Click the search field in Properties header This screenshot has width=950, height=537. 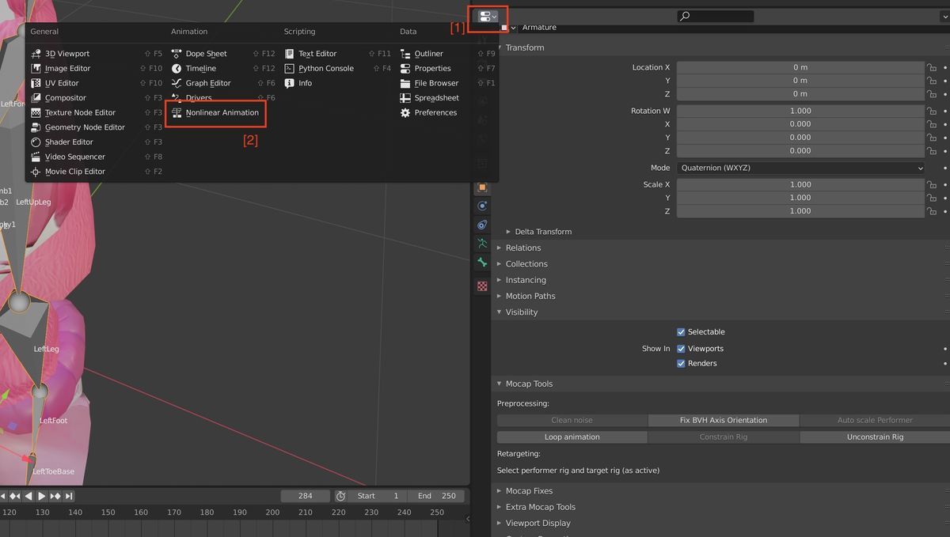coord(714,14)
